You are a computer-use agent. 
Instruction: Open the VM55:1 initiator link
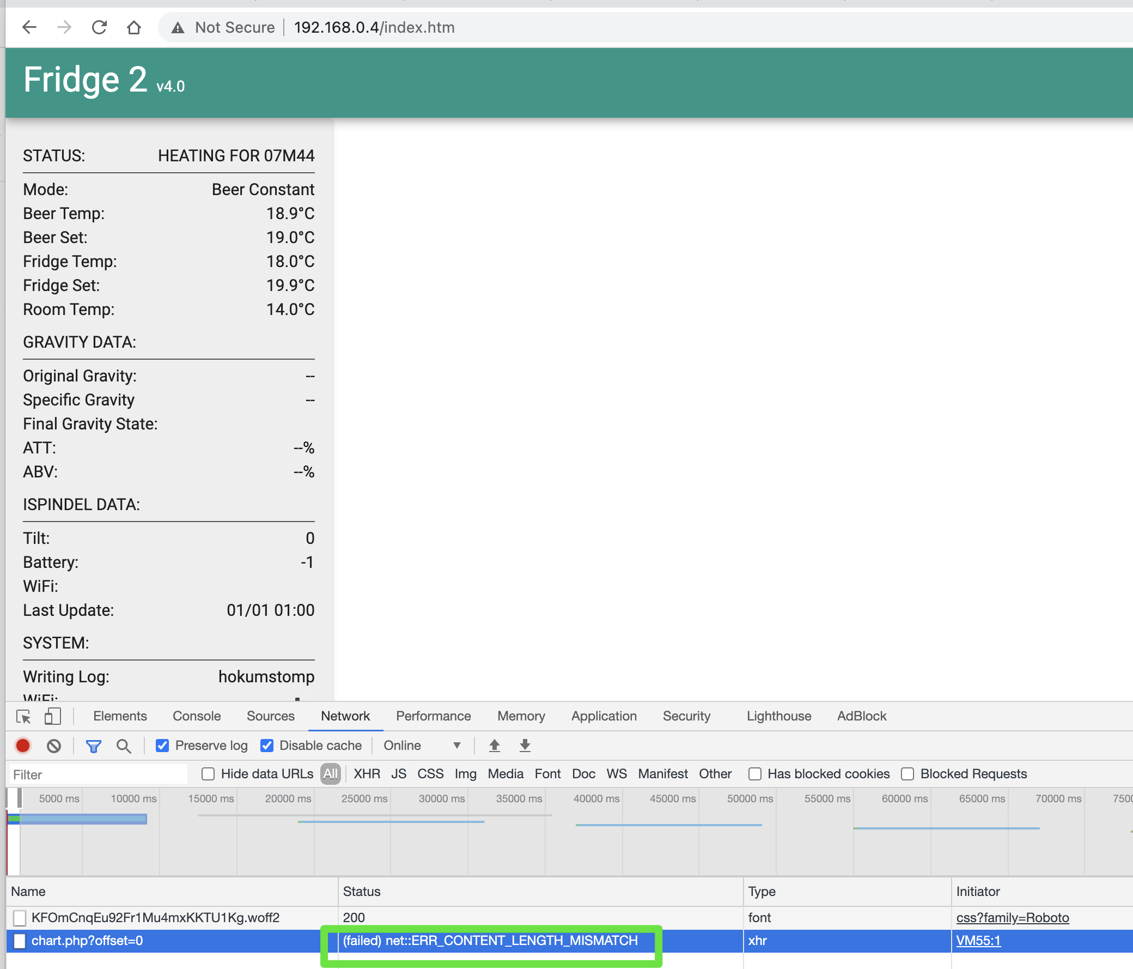[x=978, y=941]
